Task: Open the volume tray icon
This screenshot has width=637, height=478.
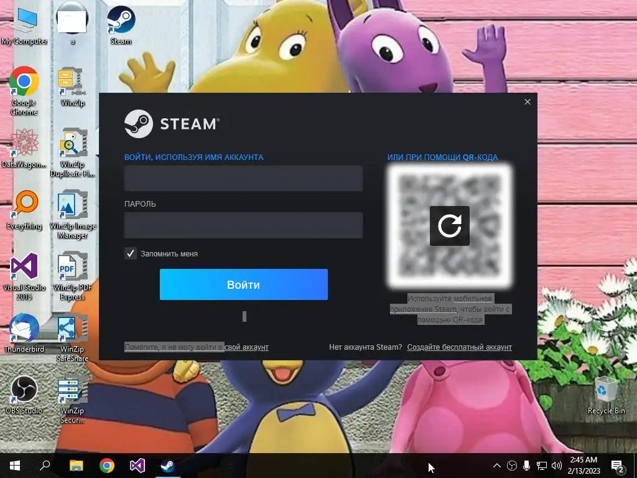Action: [557, 466]
